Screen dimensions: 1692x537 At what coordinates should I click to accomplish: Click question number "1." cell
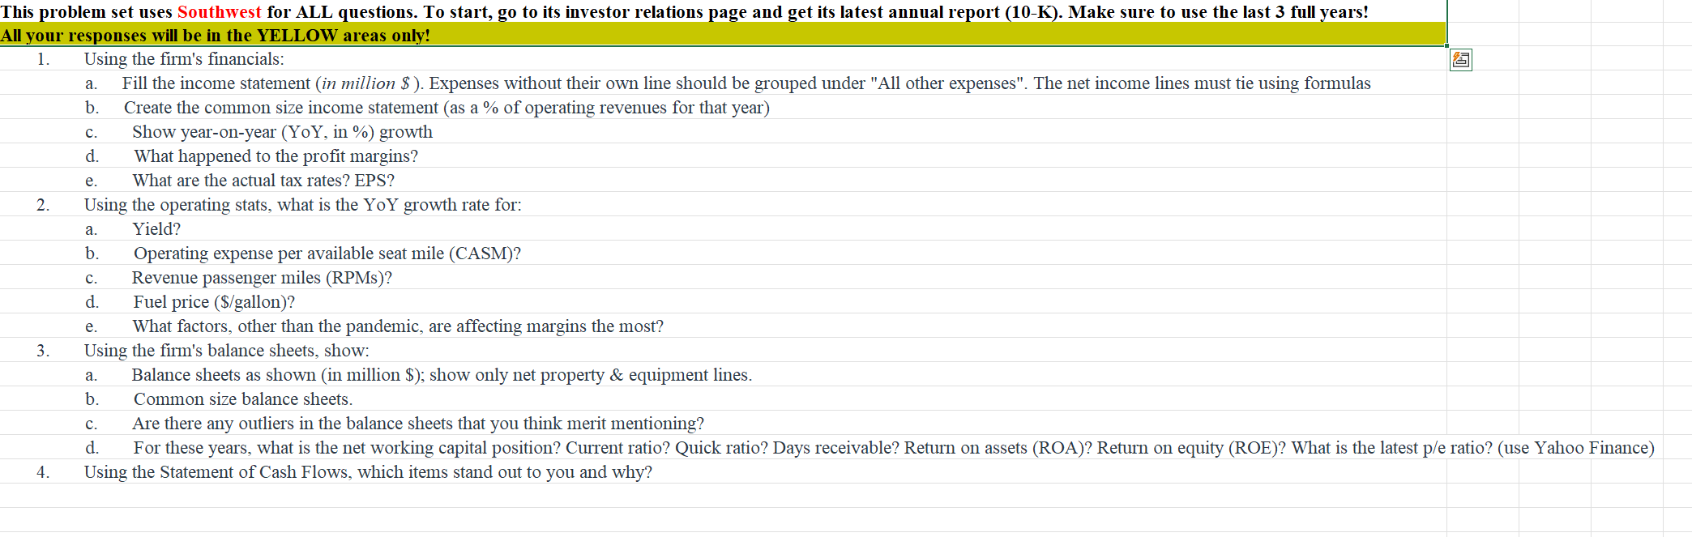point(43,59)
